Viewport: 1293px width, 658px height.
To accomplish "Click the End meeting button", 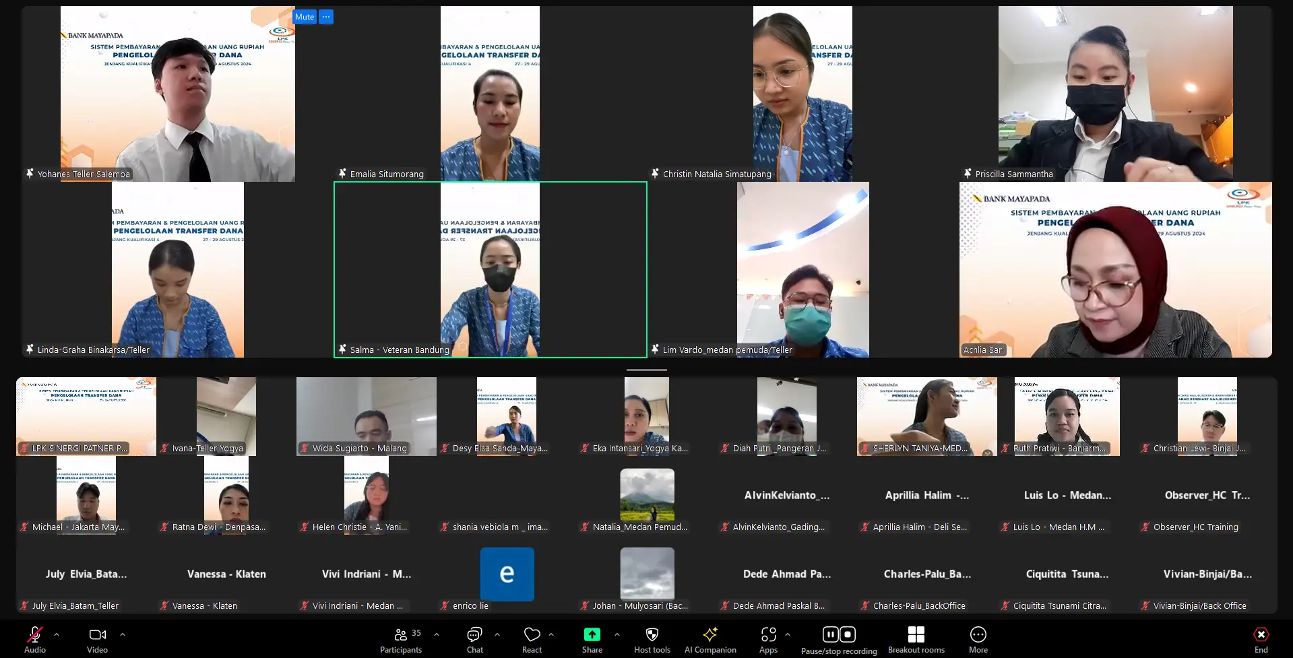I will 1261,639.
